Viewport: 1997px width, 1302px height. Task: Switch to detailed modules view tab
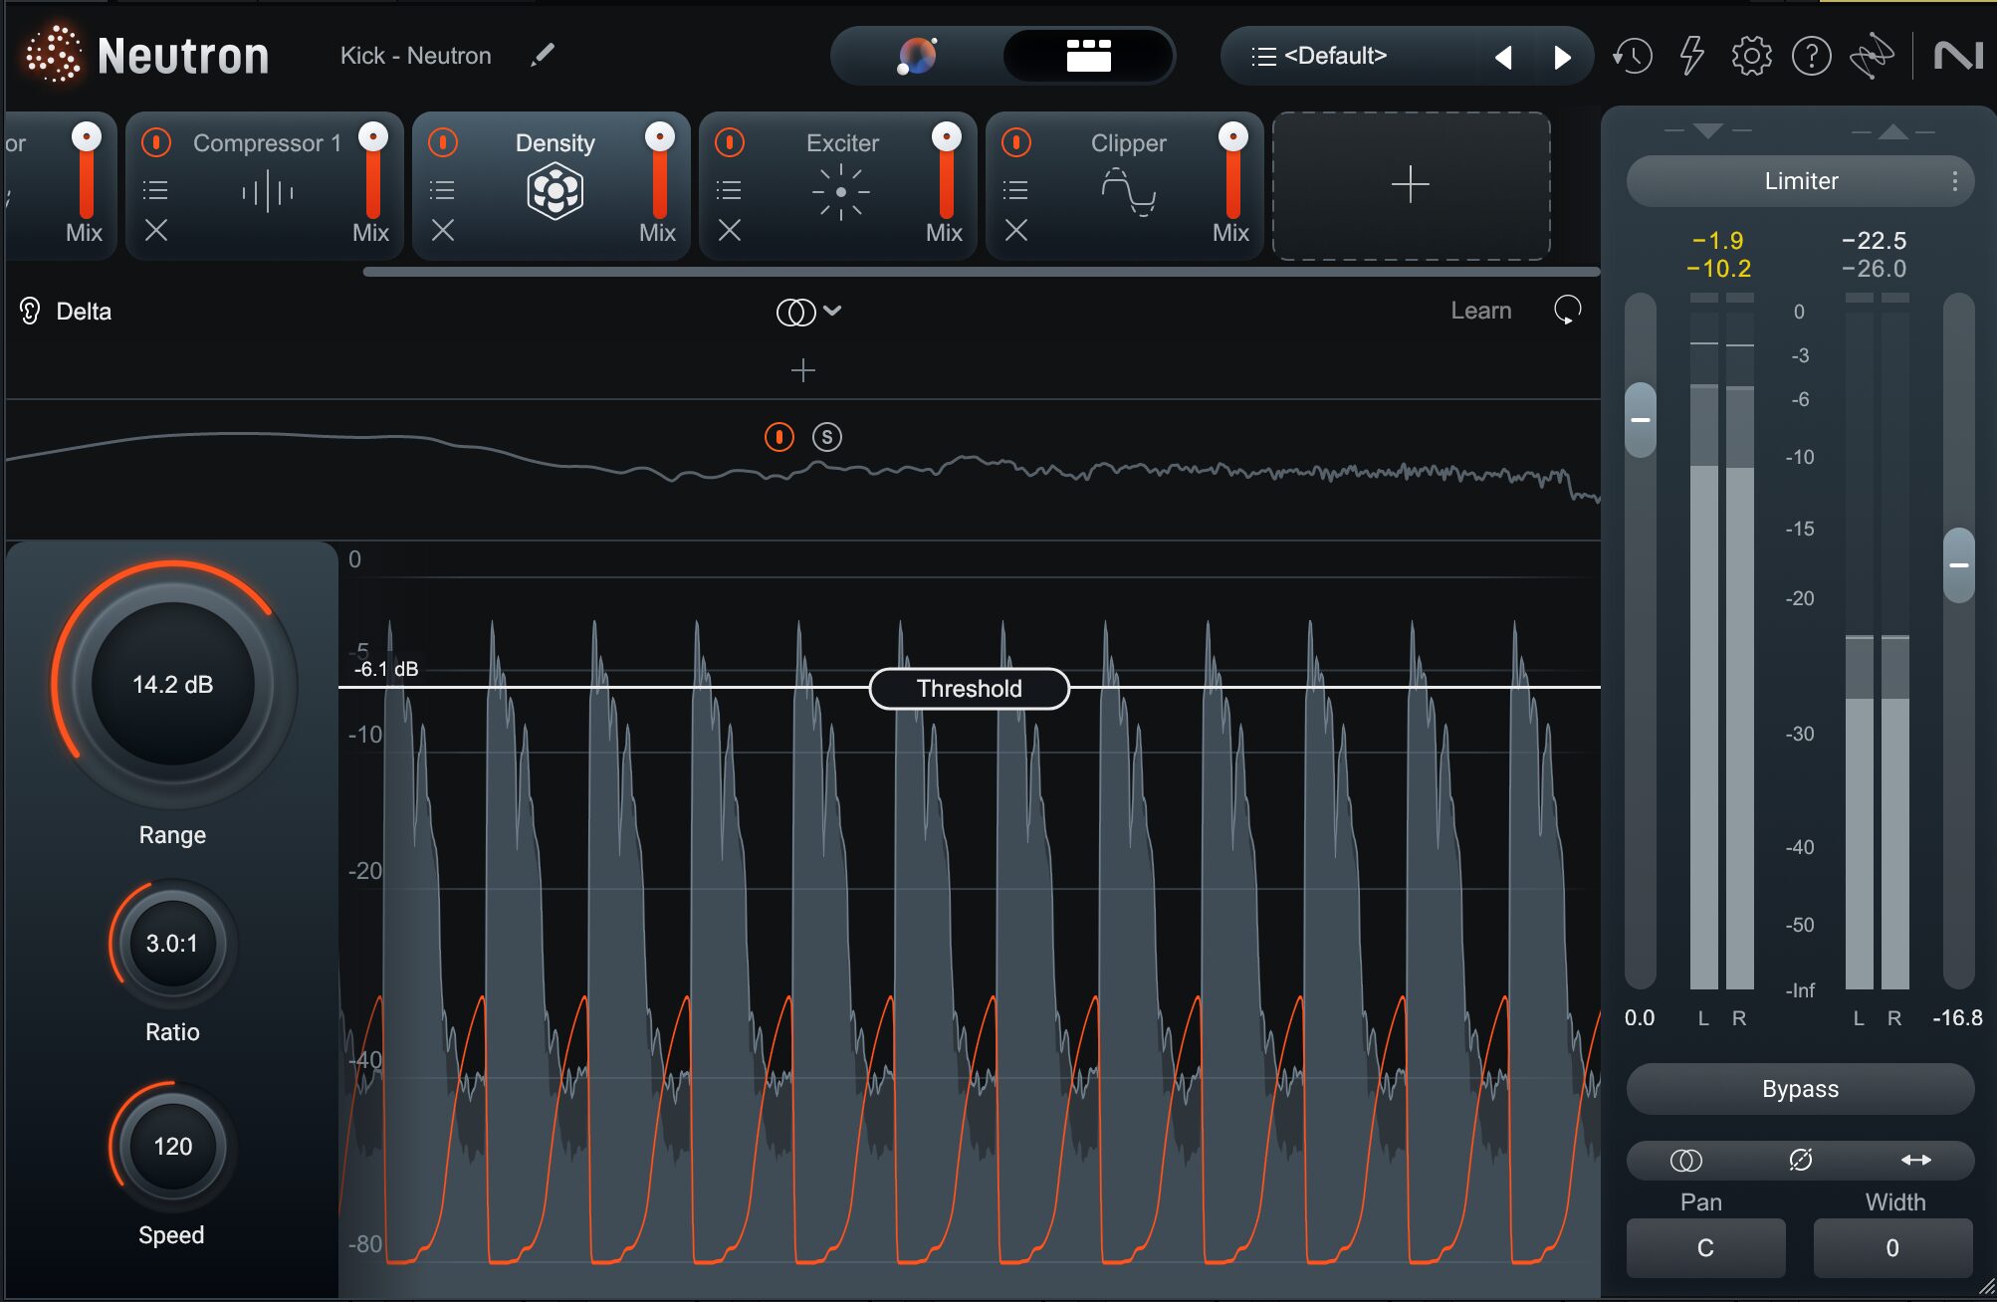pos(1088,56)
